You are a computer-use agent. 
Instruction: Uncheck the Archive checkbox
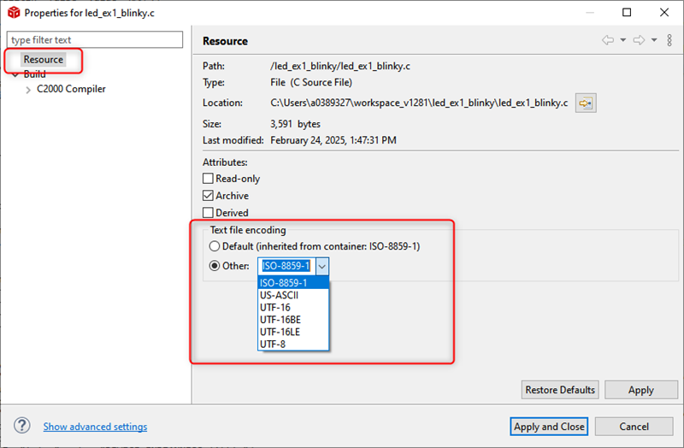pos(208,196)
